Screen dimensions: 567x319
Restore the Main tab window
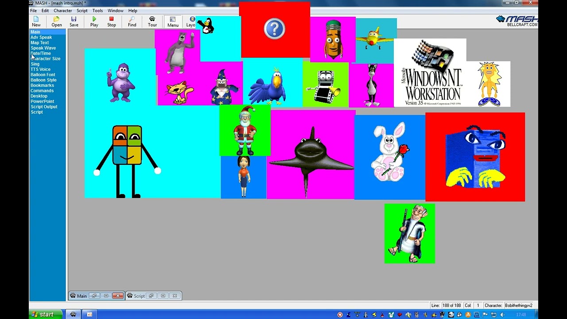click(94, 296)
